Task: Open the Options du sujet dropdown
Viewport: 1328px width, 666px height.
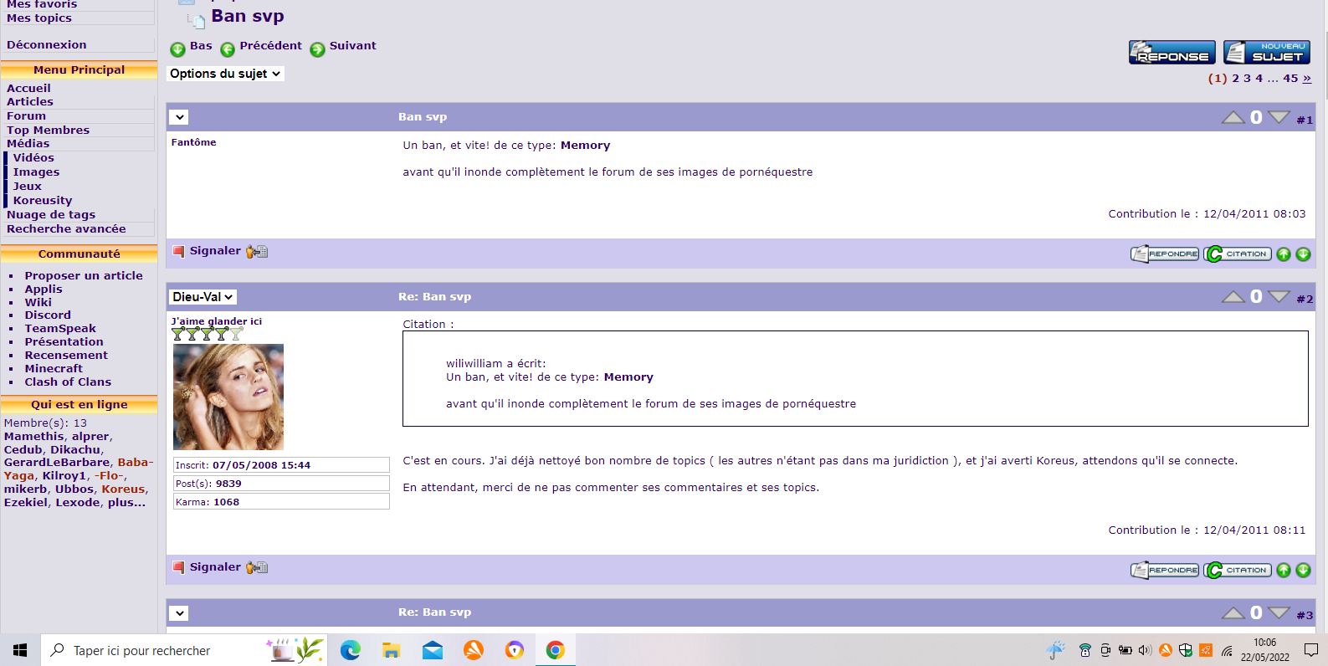Action: tap(225, 74)
